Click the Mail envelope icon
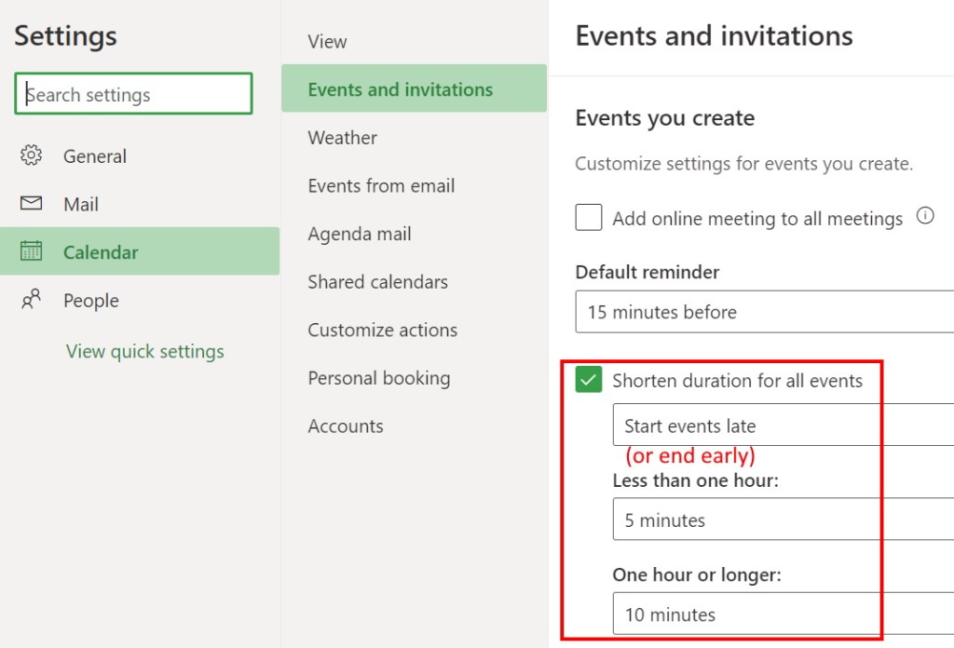954x648 pixels. tap(31, 204)
